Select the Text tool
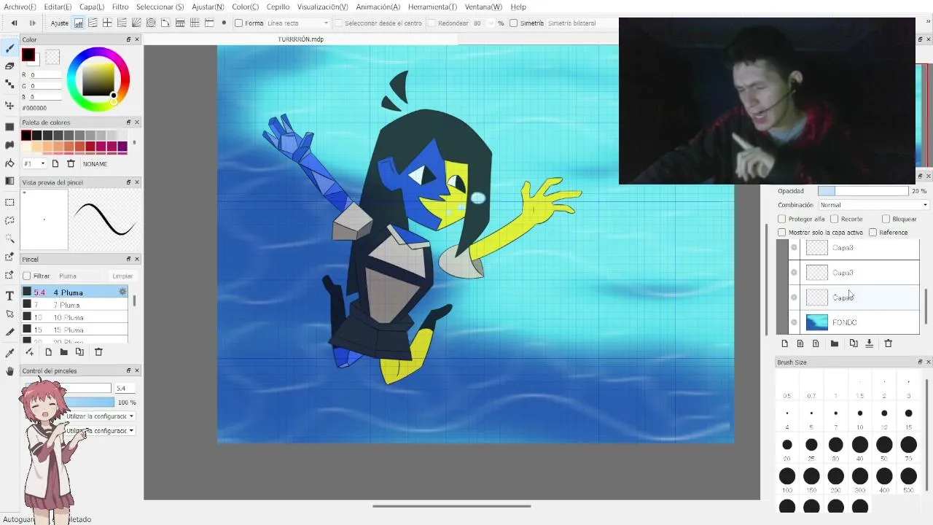 pyautogui.click(x=9, y=295)
